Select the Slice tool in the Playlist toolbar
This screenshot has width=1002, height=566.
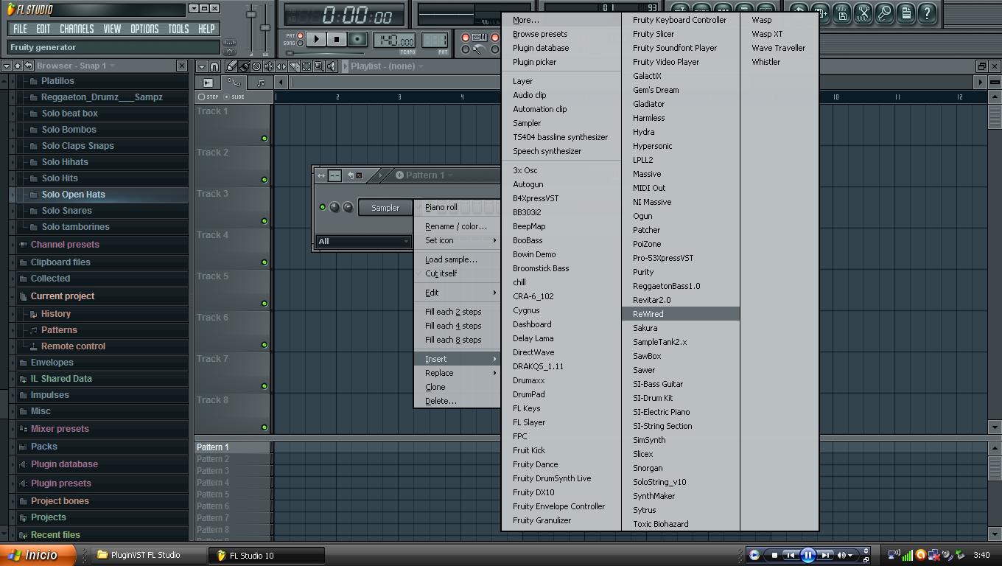coord(294,66)
